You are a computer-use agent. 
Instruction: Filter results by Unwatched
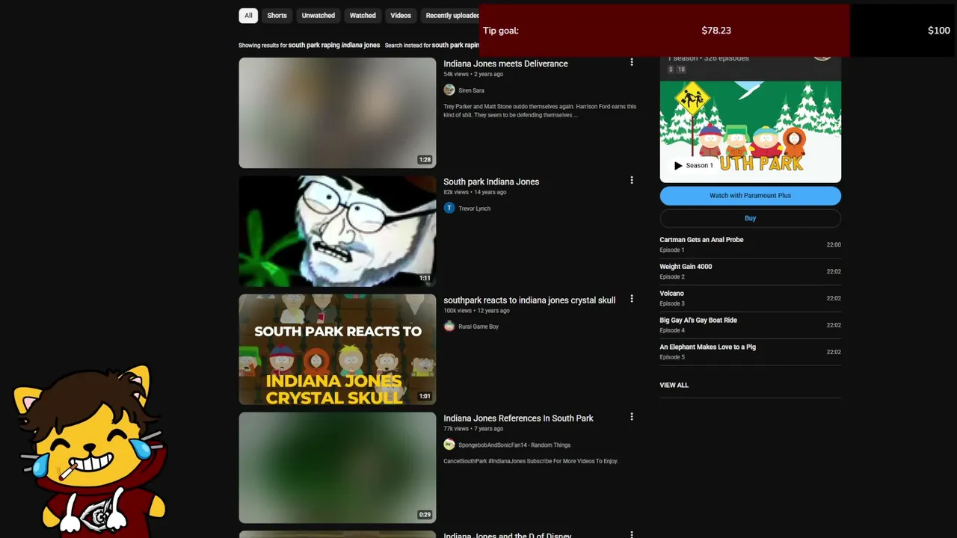(x=319, y=16)
